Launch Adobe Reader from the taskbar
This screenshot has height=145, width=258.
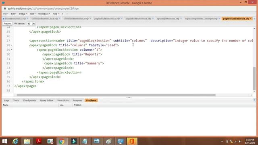[39, 141]
